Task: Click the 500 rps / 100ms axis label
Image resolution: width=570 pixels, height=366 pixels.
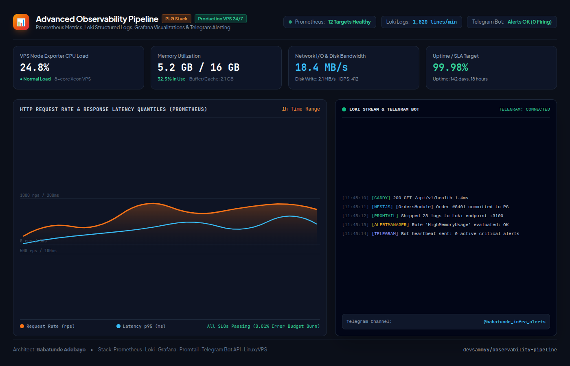Action: click(38, 251)
